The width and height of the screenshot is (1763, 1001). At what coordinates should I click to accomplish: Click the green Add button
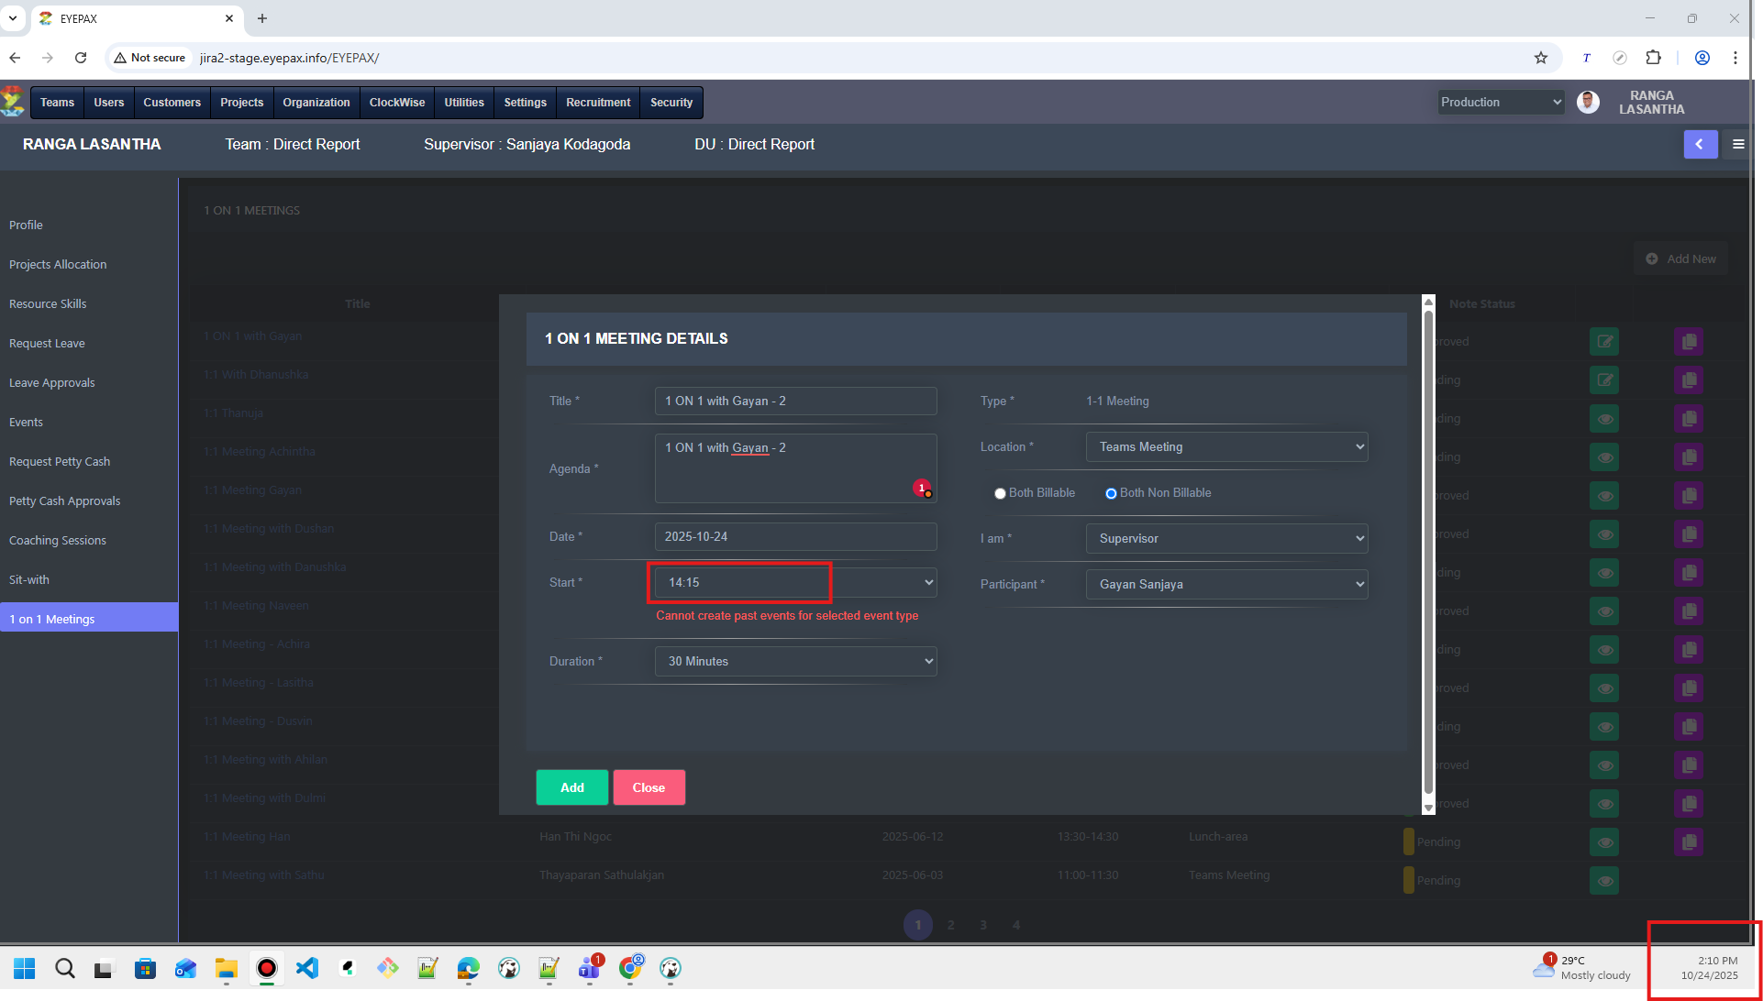pos(571,787)
